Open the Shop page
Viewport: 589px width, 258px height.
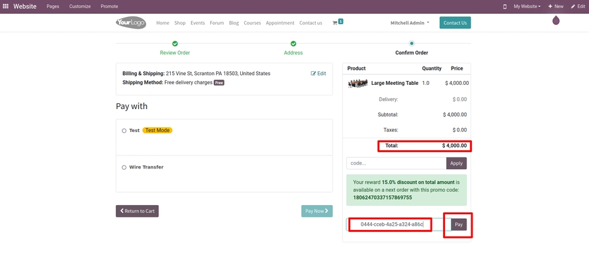click(x=180, y=23)
